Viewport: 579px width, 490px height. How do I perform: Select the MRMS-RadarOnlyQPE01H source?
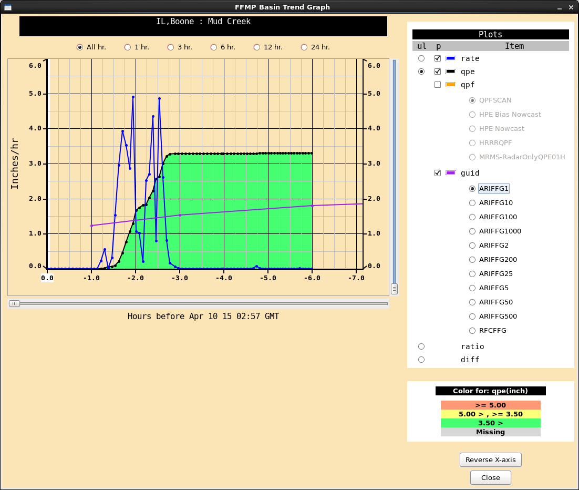coord(517,157)
